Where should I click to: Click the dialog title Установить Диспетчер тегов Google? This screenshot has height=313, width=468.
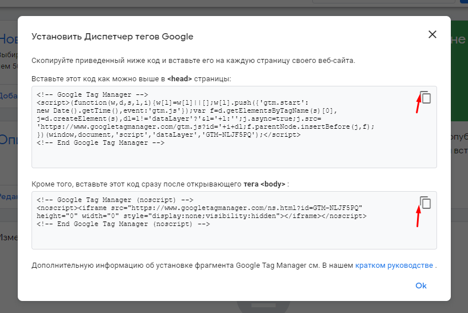[x=112, y=37]
